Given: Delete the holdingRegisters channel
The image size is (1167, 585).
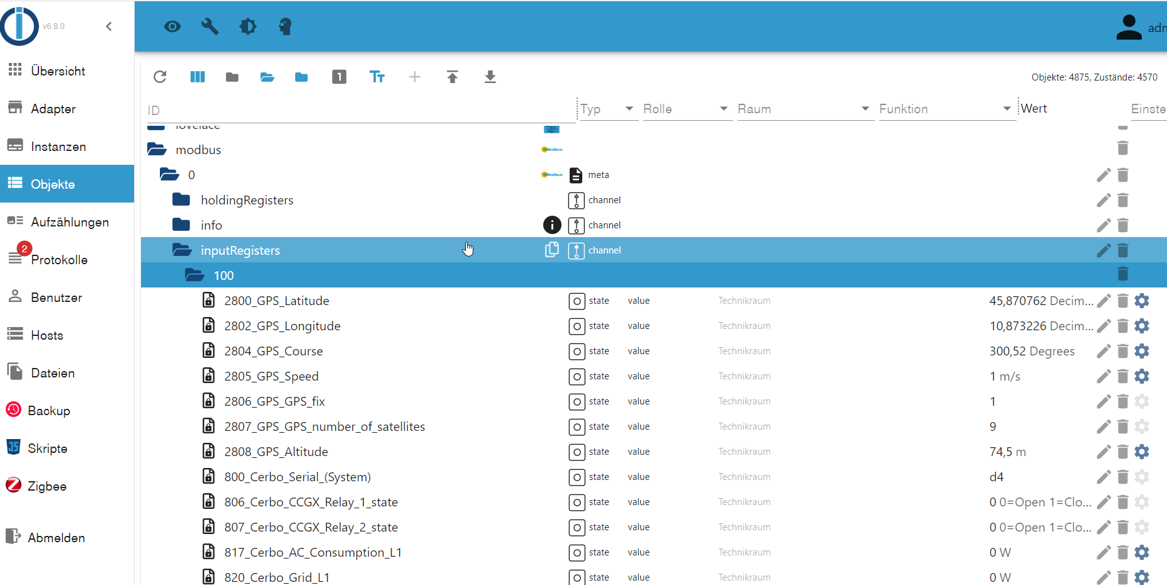Looking at the screenshot, I should point(1123,200).
